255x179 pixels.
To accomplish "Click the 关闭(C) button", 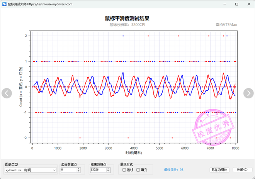I will pos(242,170).
